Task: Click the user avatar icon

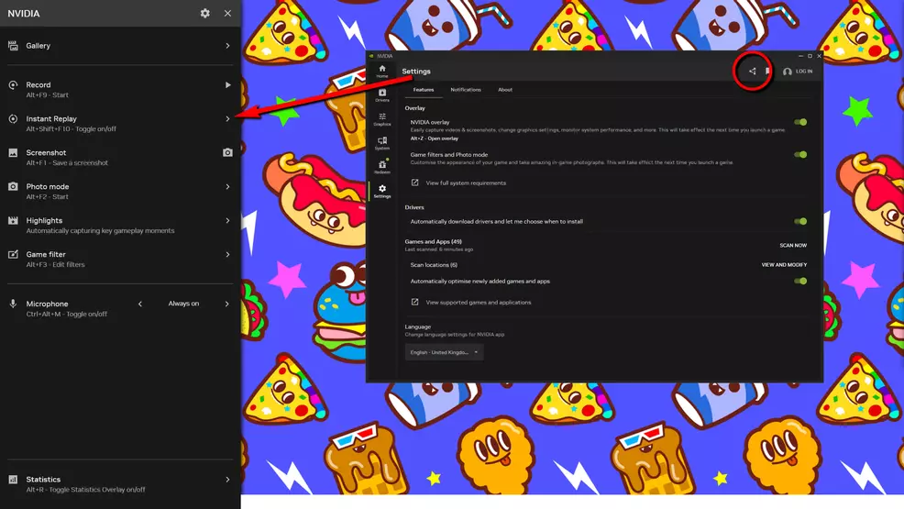Action: pos(787,72)
